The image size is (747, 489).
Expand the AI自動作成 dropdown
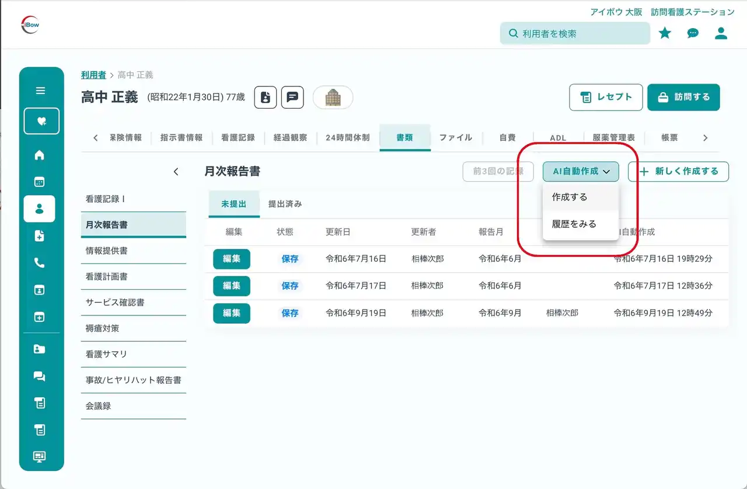tap(581, 171)
